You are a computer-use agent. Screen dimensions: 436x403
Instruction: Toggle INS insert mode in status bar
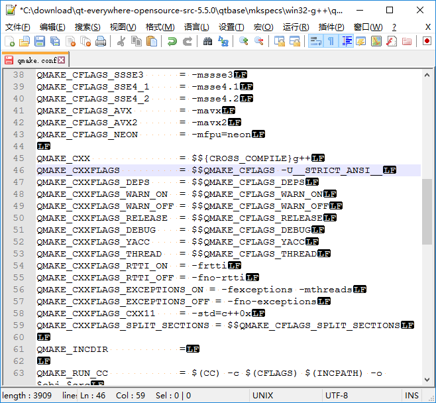411,395
